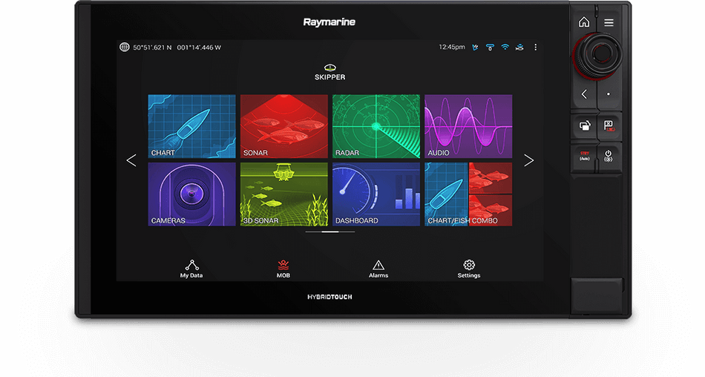Go to next home page with right arrow

[x=528, y=160]
